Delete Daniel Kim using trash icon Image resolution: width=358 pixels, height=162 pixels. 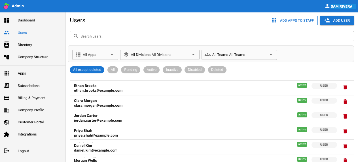(x=345, y=146)
